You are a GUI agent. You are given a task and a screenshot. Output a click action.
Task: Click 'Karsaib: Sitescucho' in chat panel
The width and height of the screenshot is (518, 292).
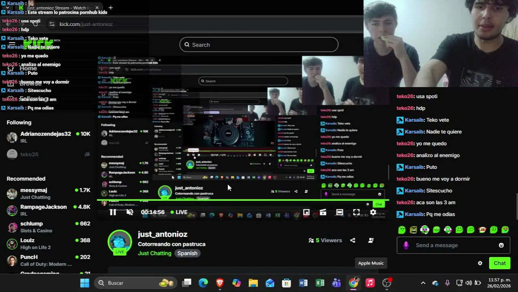pos(424,191)
